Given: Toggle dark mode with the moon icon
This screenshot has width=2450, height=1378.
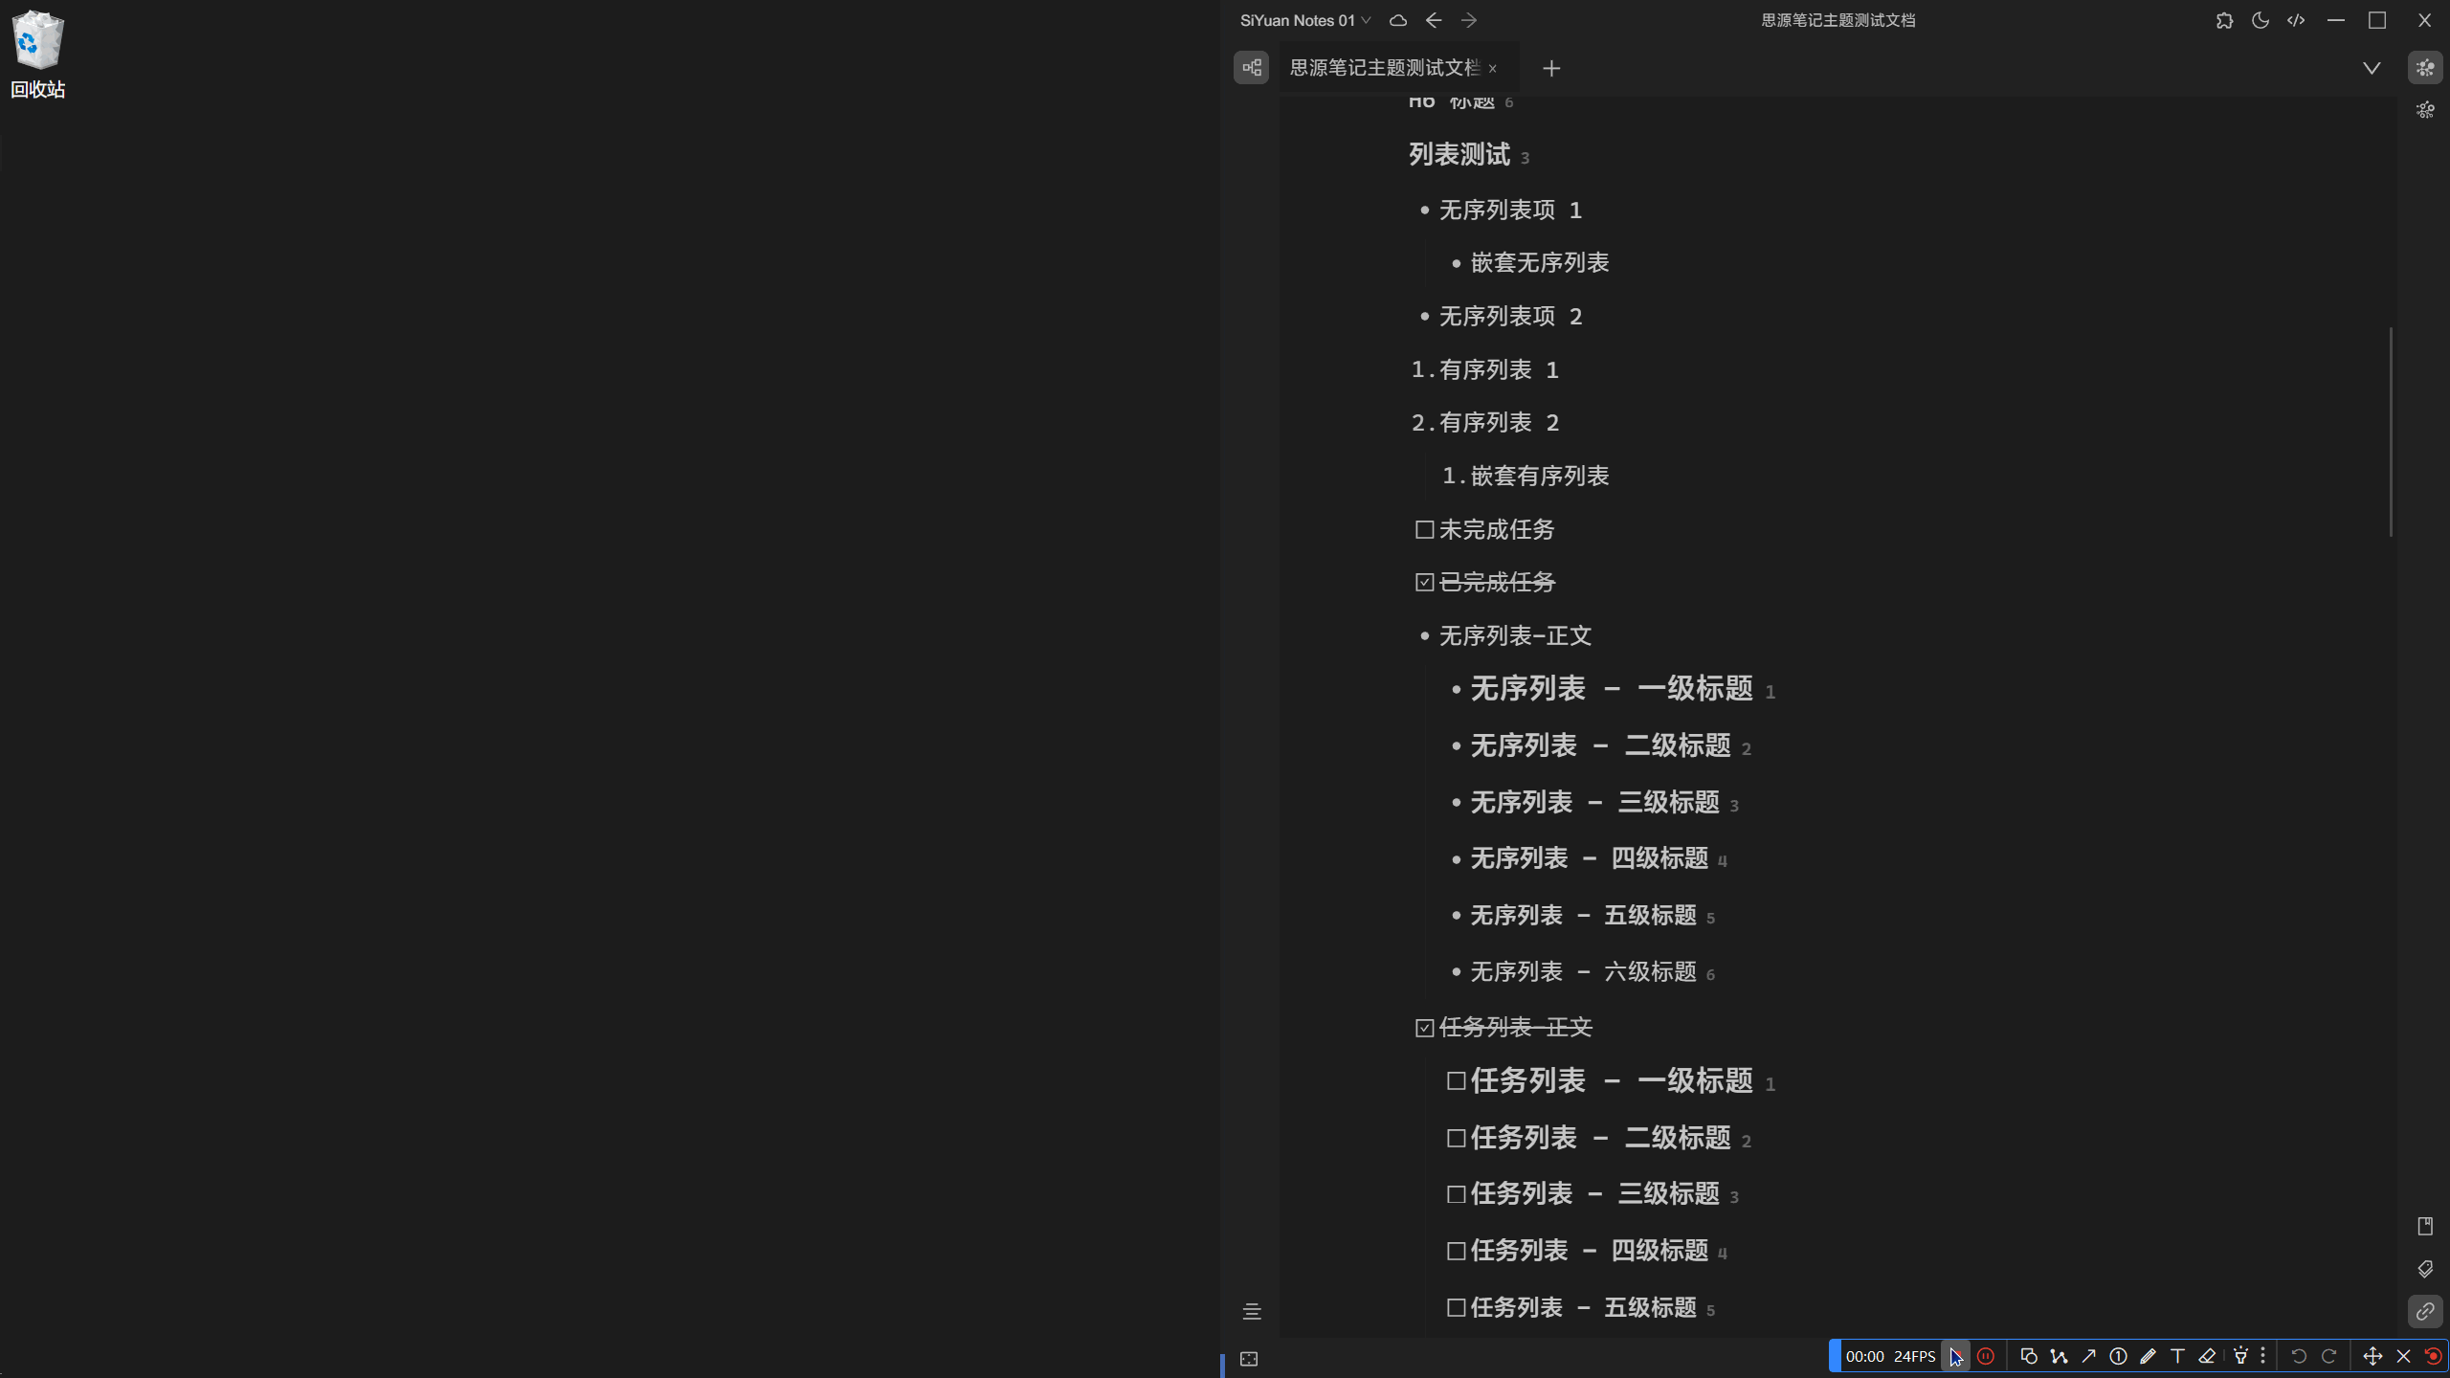Looking at the screenshot, I should pos(2260,20).
